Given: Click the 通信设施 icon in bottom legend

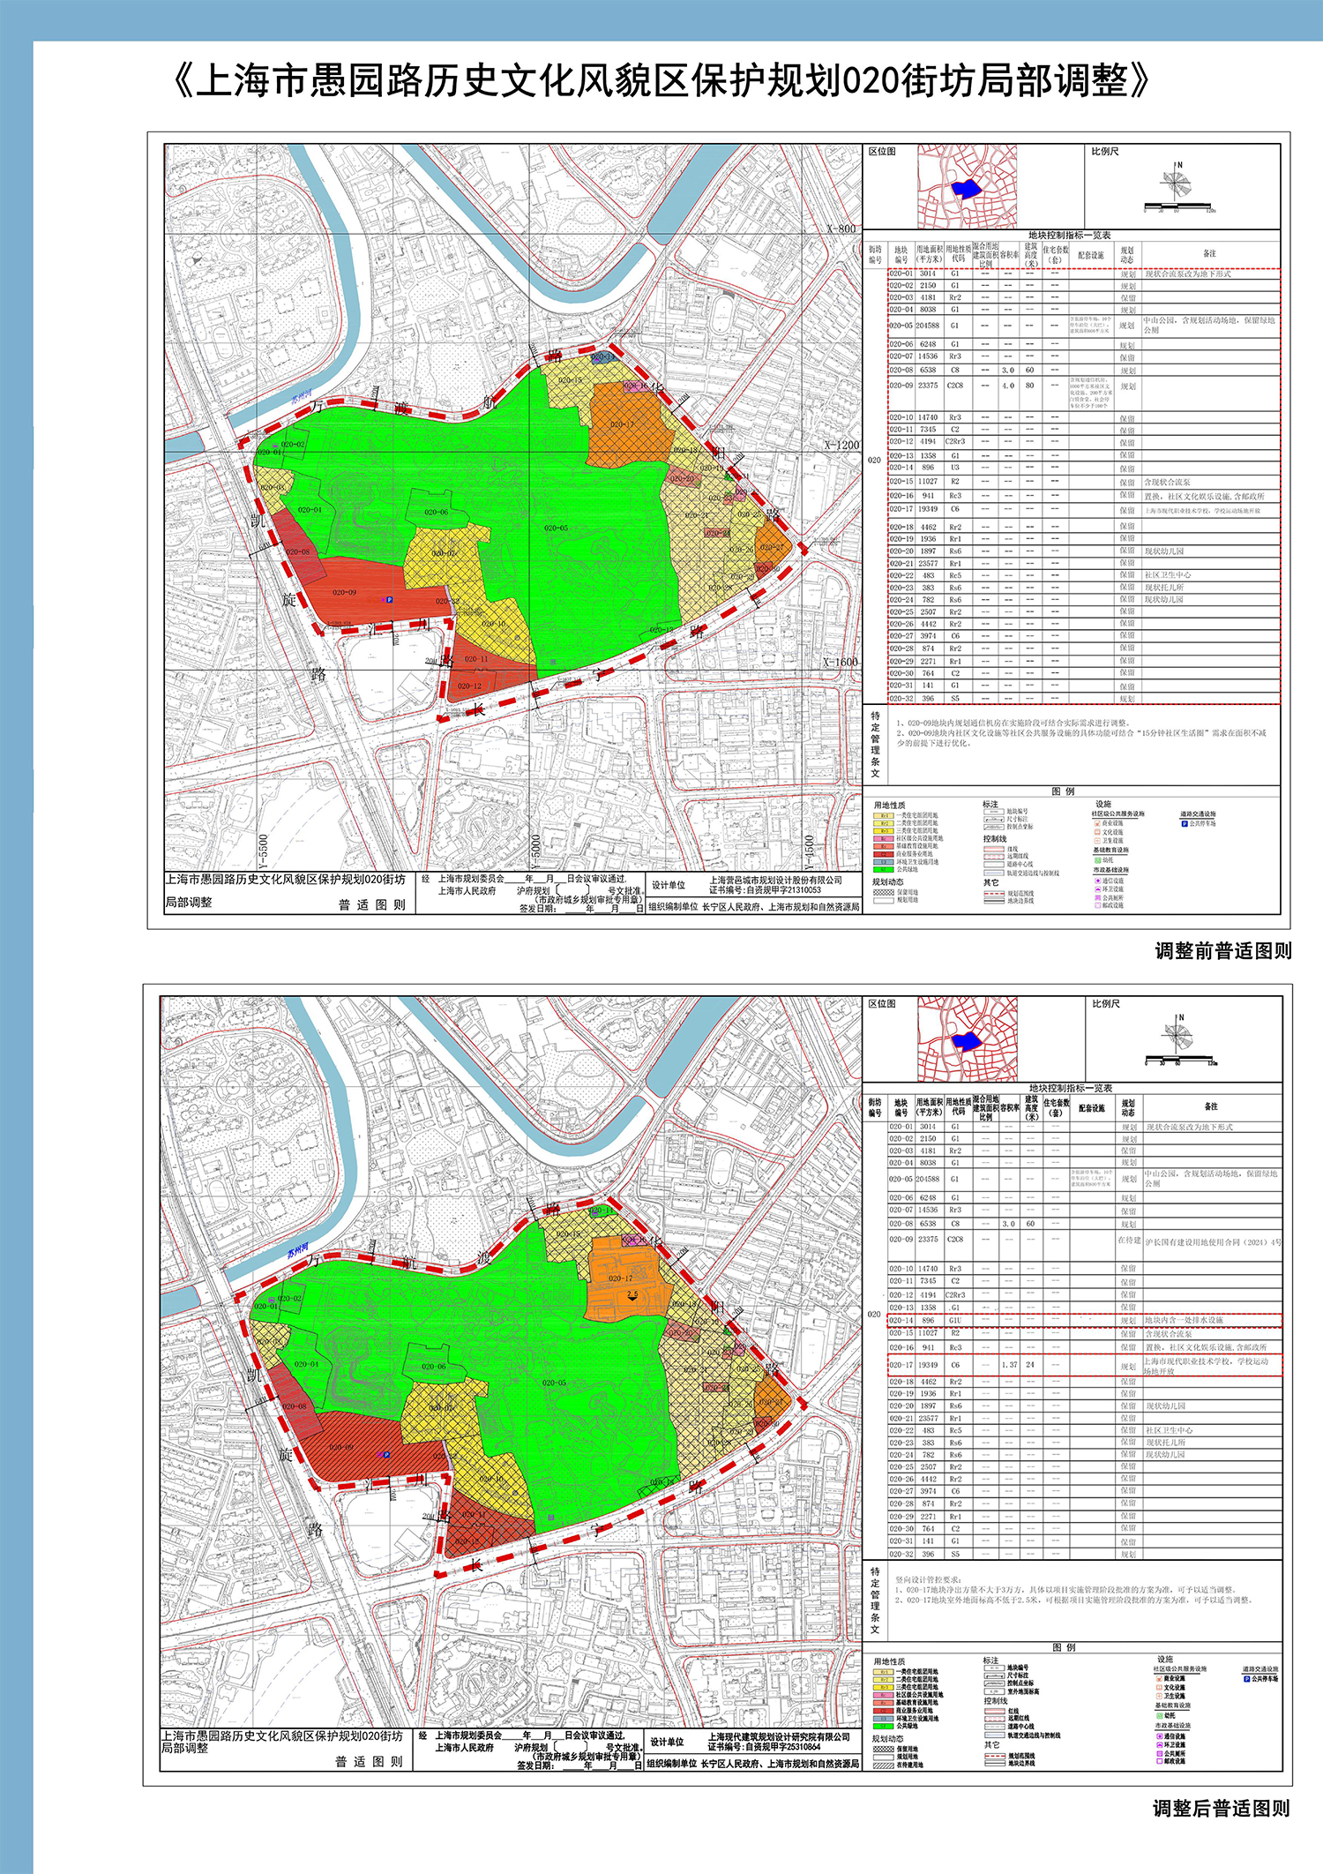Looking at the screenshot, I should (1159, 1735).
